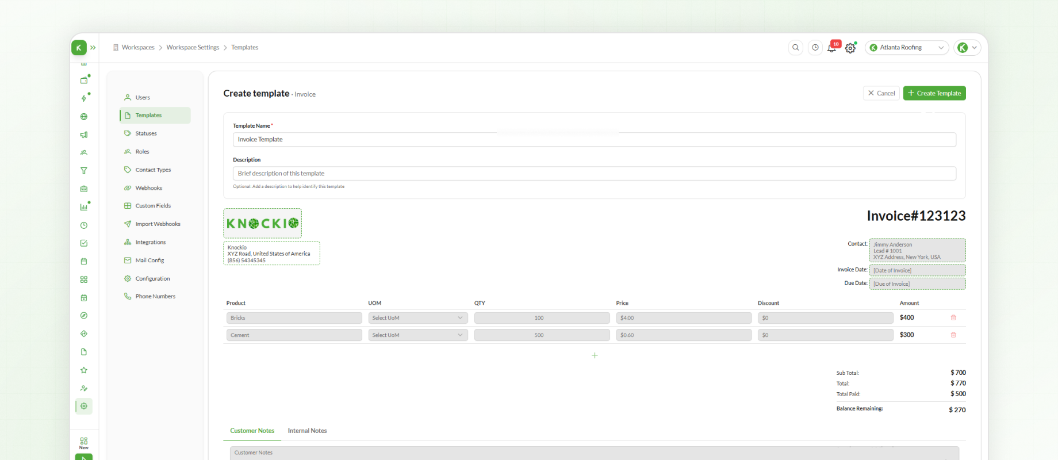Delete the Cement row with trash icon
The image size is (1058, 460).
click(x=953, y=335)
